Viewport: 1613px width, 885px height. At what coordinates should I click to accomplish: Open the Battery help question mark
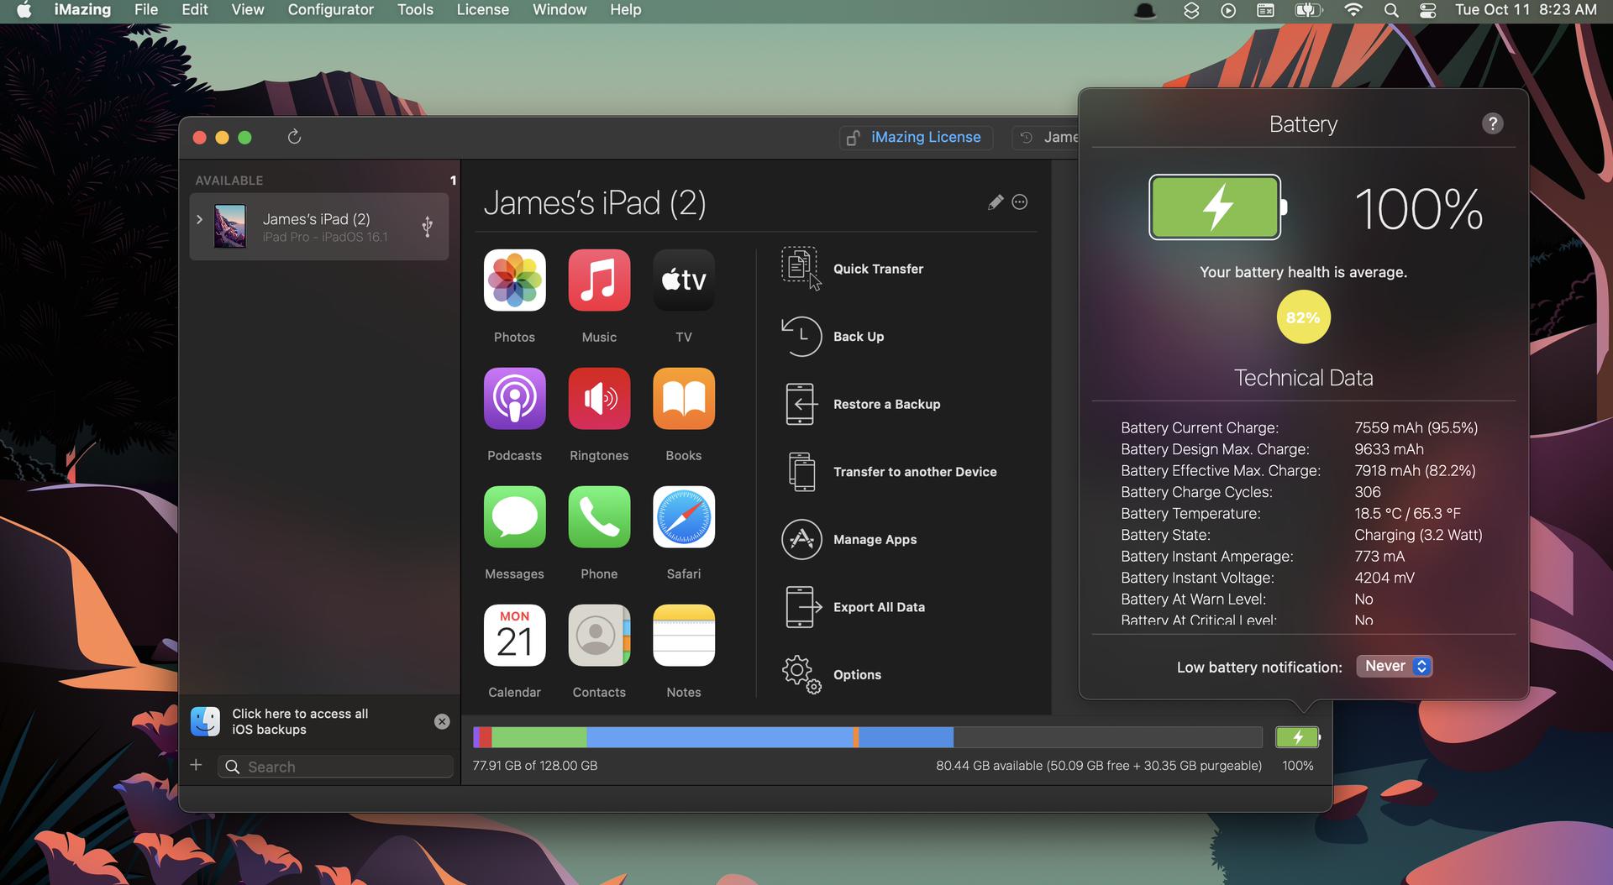[x=1492, y=123]
